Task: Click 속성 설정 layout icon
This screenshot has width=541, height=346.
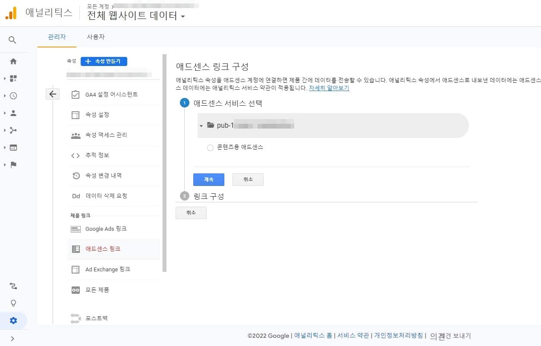Action: [x=75, y=115]
